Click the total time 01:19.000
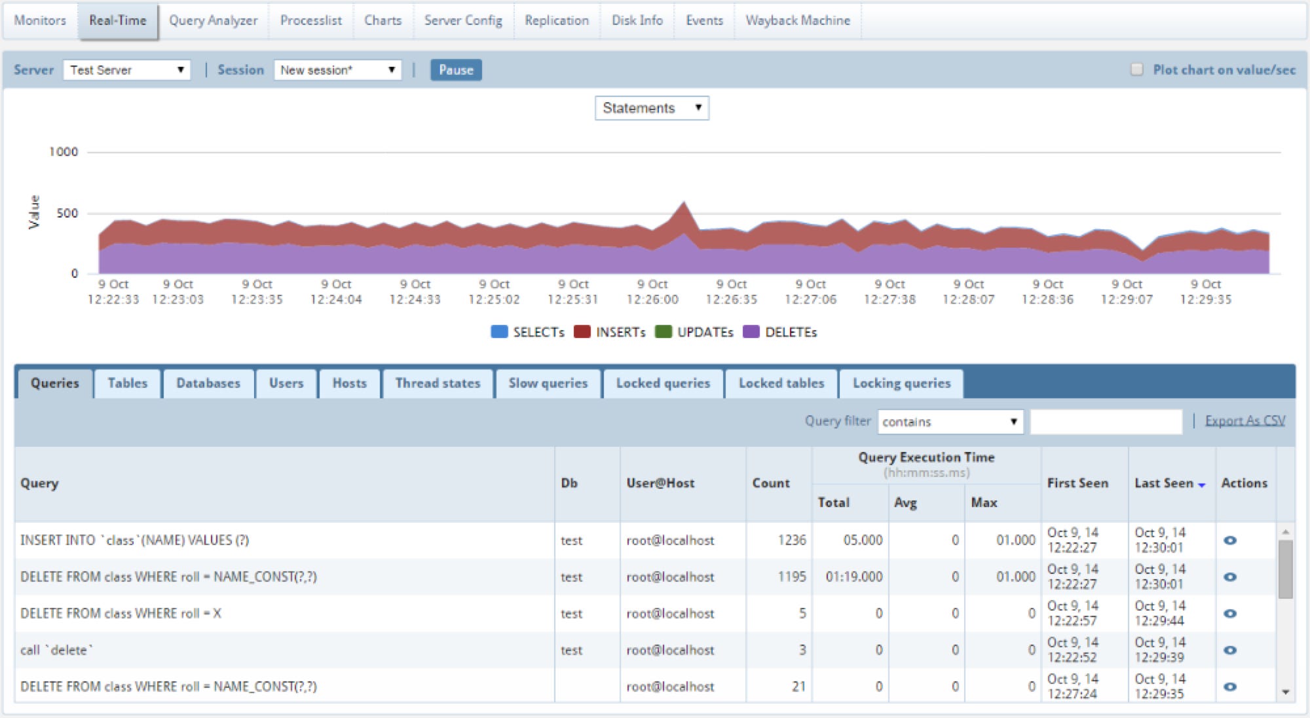1310x718 pixels. 854,577
